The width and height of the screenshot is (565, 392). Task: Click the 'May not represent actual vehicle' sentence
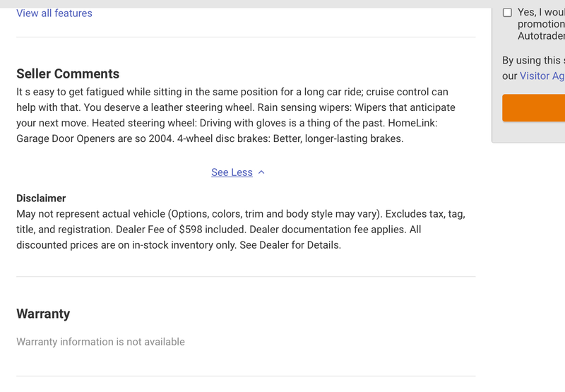pyautogui.click(x=91, y=214)
